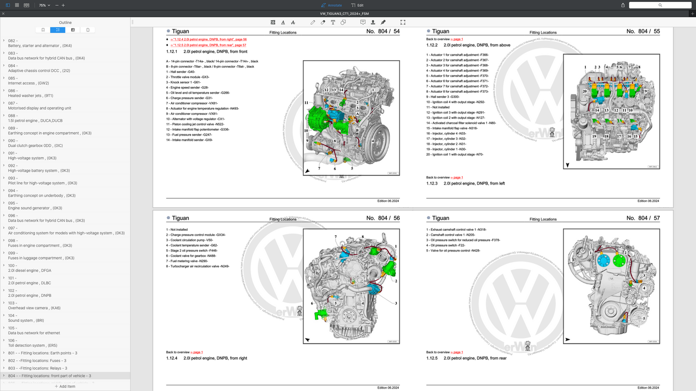Select the area selection tool

403,22
